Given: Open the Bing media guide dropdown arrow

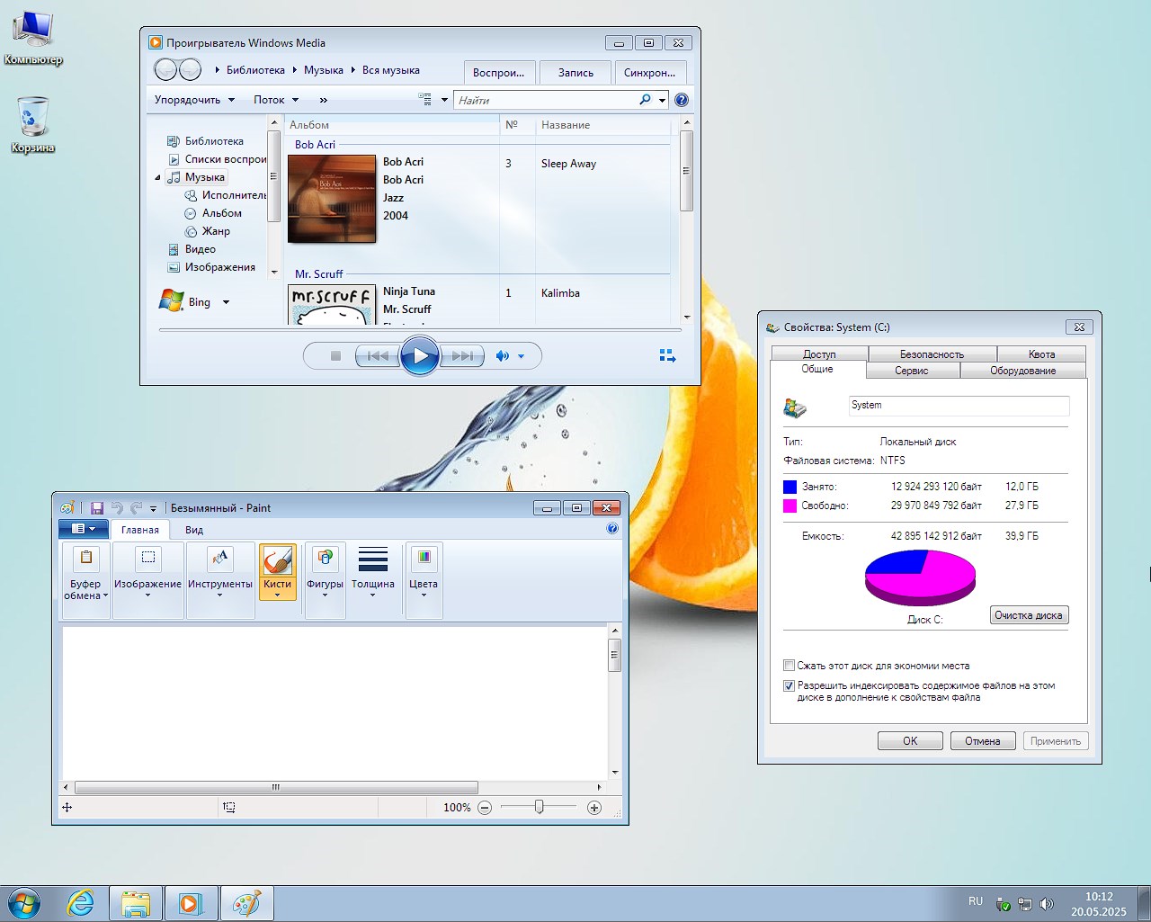Looking at the screenshot, I should click(226, 302).
